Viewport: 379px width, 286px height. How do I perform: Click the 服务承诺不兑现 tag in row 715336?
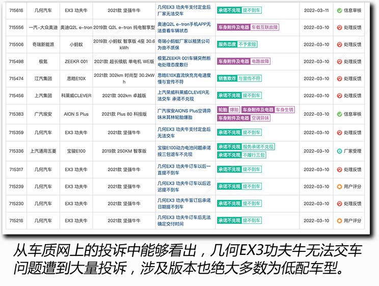coord(258,147)
